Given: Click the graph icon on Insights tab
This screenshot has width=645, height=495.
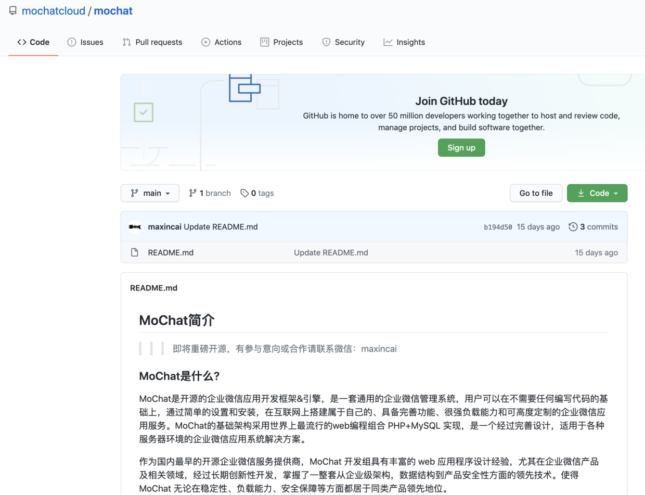Looking at the screenshot, I should coord(388,42).
